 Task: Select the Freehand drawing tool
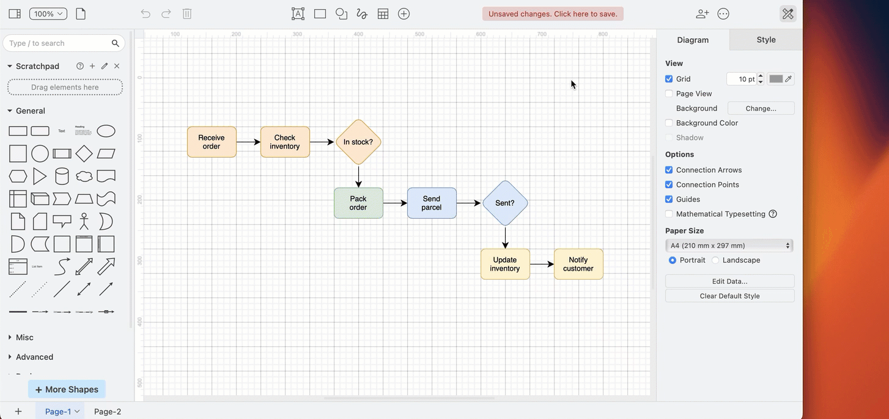point(361,13)
